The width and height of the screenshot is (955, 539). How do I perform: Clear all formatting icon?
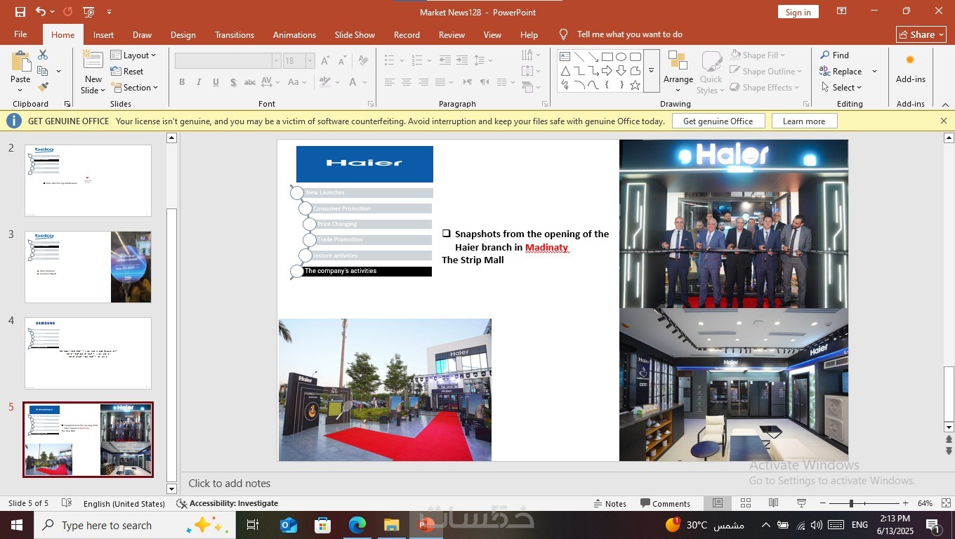[x=364, y=61]
